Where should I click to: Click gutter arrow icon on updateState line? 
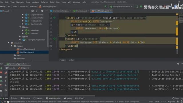(54, 39)
